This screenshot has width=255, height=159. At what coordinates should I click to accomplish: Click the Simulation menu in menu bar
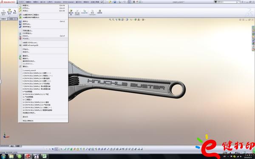coord(57,2)
